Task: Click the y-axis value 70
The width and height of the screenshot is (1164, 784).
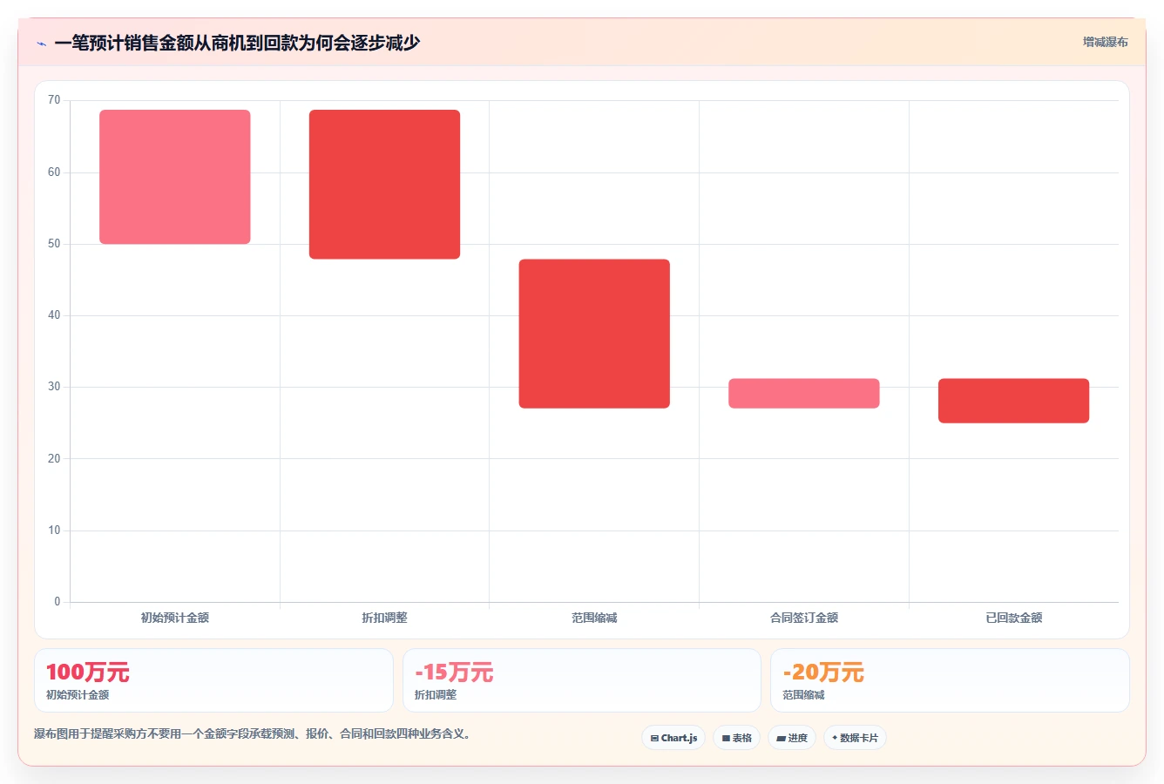Action: (54, 100)
